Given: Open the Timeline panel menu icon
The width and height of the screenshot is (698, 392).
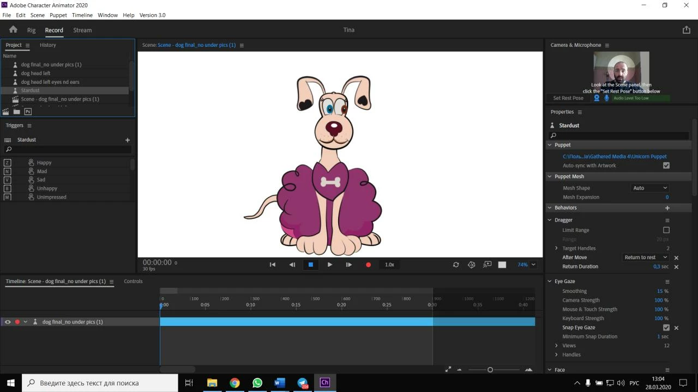Looking at the screenshot, I should tap(112, 281).
